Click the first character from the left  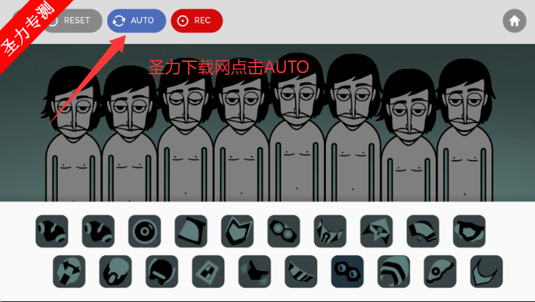pyautogui.click(x=73, y=133)
